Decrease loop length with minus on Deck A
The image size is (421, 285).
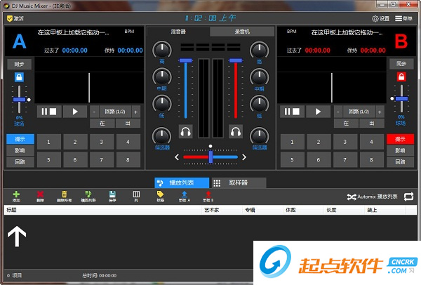click(x=94, y=112)
